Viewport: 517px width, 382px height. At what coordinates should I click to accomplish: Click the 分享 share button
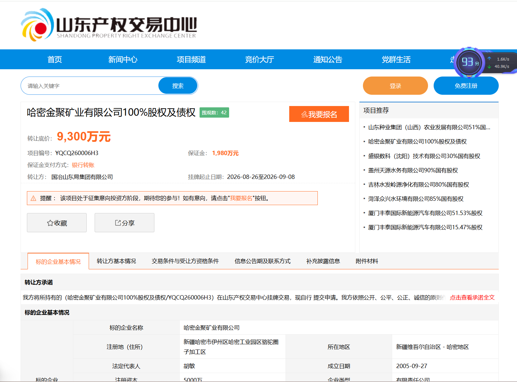pos(125,223)
